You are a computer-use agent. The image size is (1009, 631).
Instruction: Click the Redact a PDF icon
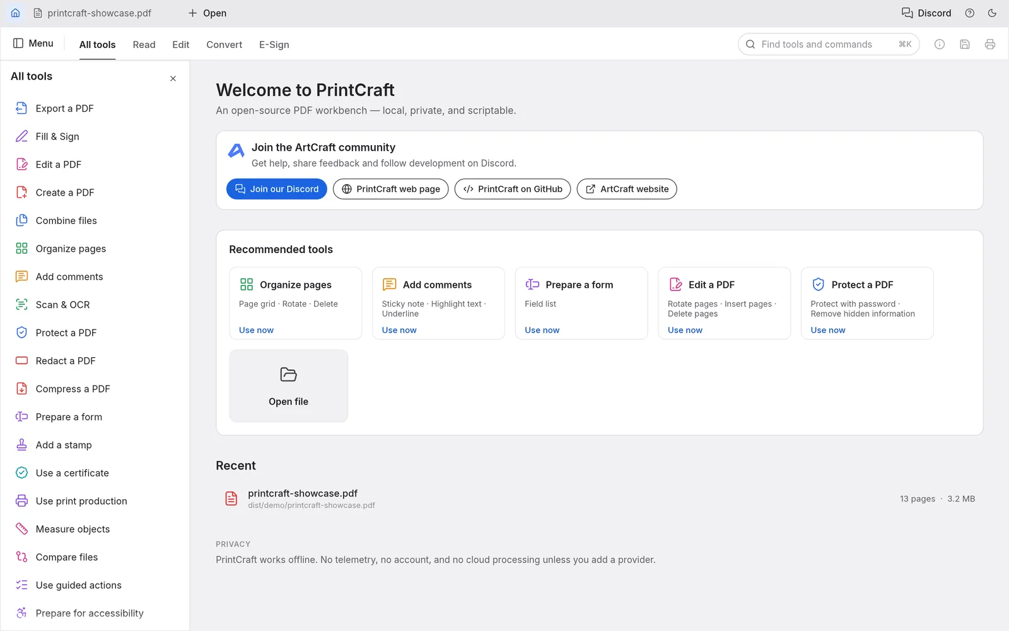tap(21, 361)
